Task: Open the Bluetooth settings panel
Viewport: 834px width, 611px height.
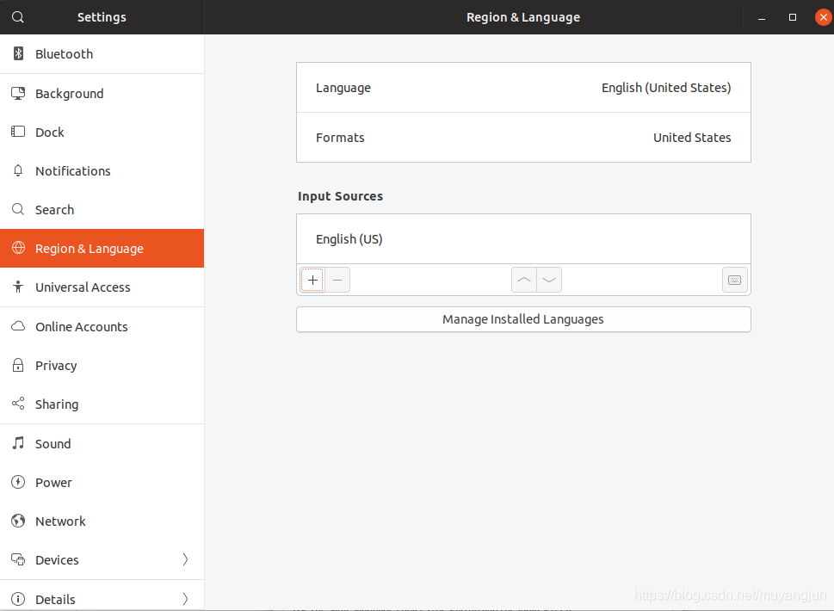Action: pyautogui.click(x=102, y=53)
